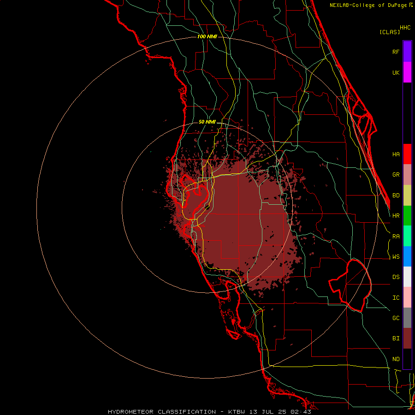This screenshot has height=415, width=415.
Task: Click the HHC product label
Action: (405, 28)
